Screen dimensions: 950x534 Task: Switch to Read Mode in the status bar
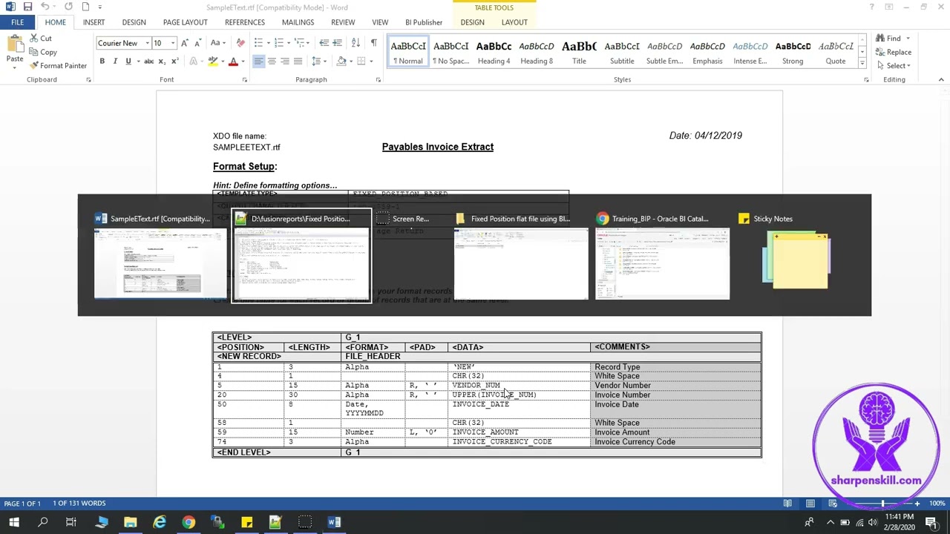787,504
